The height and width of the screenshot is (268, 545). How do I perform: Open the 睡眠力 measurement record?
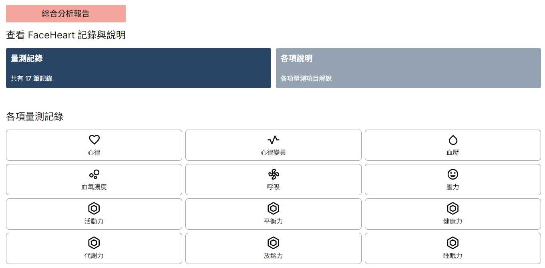coord(453,248)
